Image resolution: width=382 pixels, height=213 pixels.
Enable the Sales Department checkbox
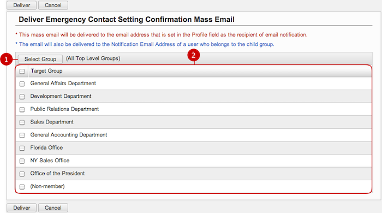coord(22,122)
